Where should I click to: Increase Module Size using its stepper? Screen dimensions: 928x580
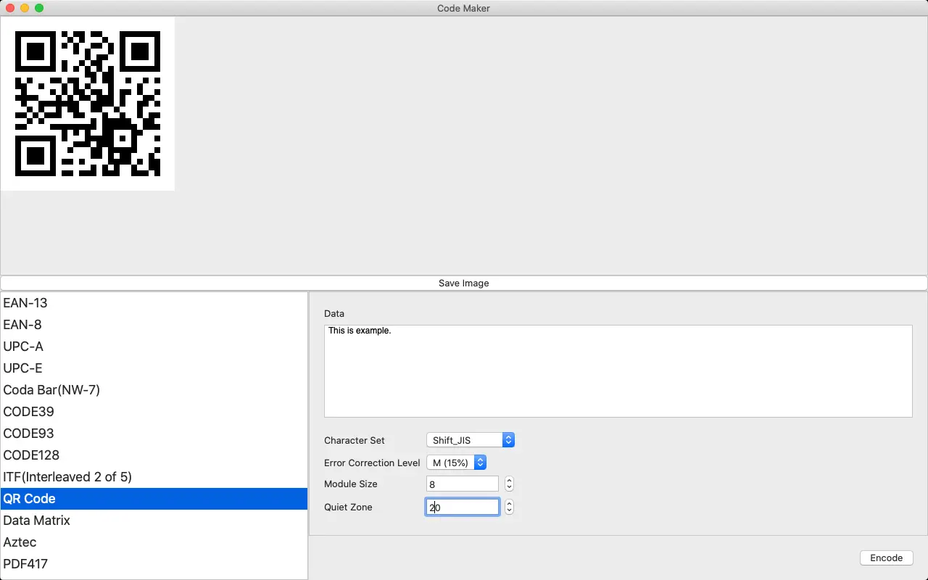point(508,480)
